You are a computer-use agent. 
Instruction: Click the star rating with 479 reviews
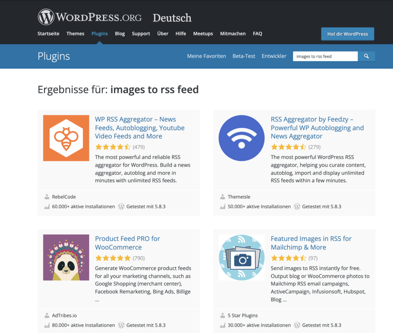[113, 147]
